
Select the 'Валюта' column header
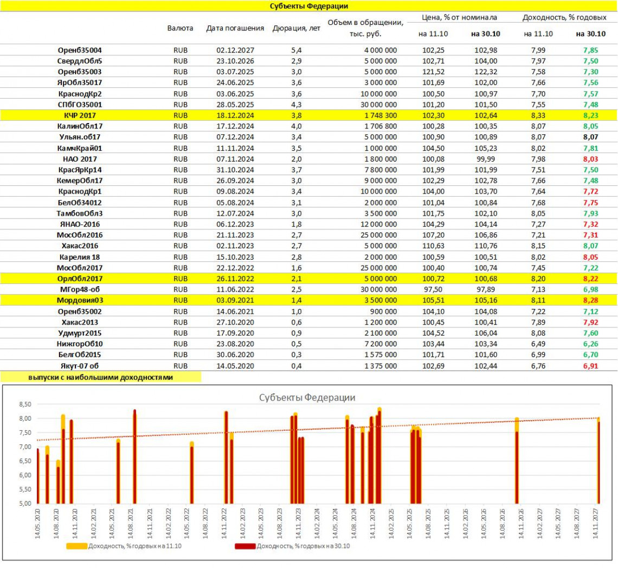(181, 28)
